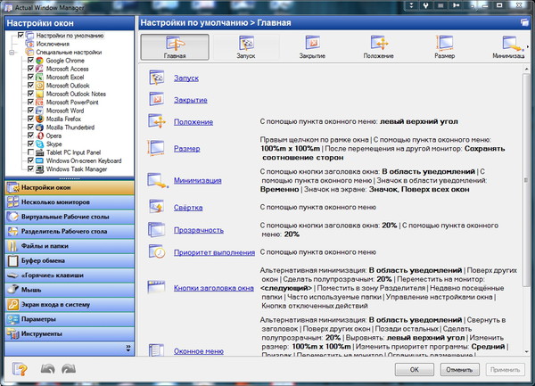The image size is (535, 386).
Task: Click the Приоритет выполнения clock icon
Action: coord(157,253)
